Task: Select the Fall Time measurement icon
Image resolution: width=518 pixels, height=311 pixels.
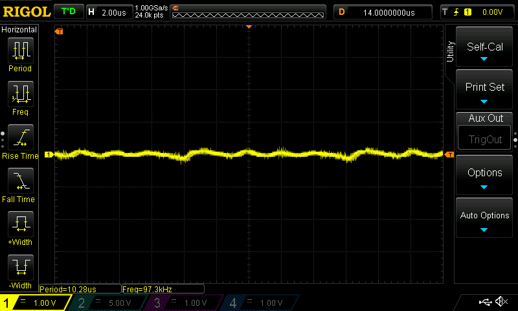Action: coord(21,181)
